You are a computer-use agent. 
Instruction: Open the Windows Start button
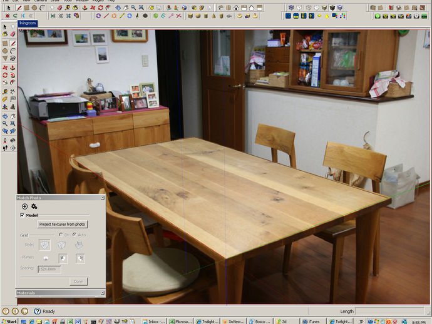pyautogui.click(x=9, y=321)
